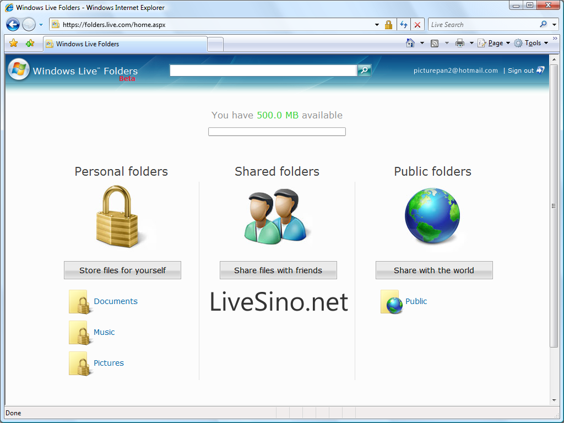
Task: Click the security padlock in address bar
Action: (388, 25)
